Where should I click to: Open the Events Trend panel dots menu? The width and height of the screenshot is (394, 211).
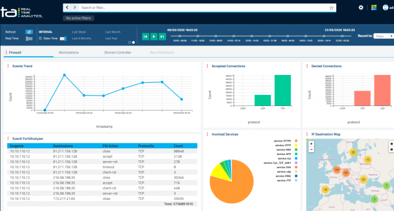pyautogui.click(x=8, y=66)
